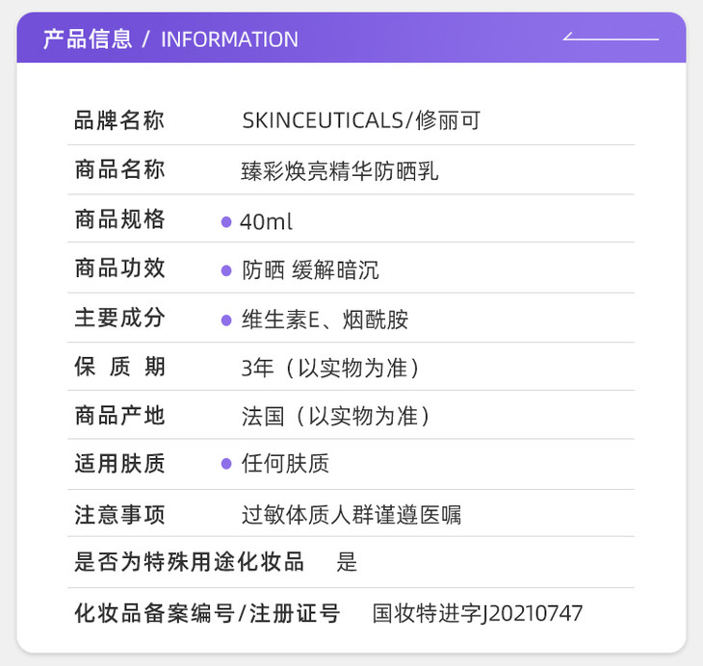Screen dimensions: 703x666
Task: Click the 是 value for special-use cosmetics
Action: point(347,562)
